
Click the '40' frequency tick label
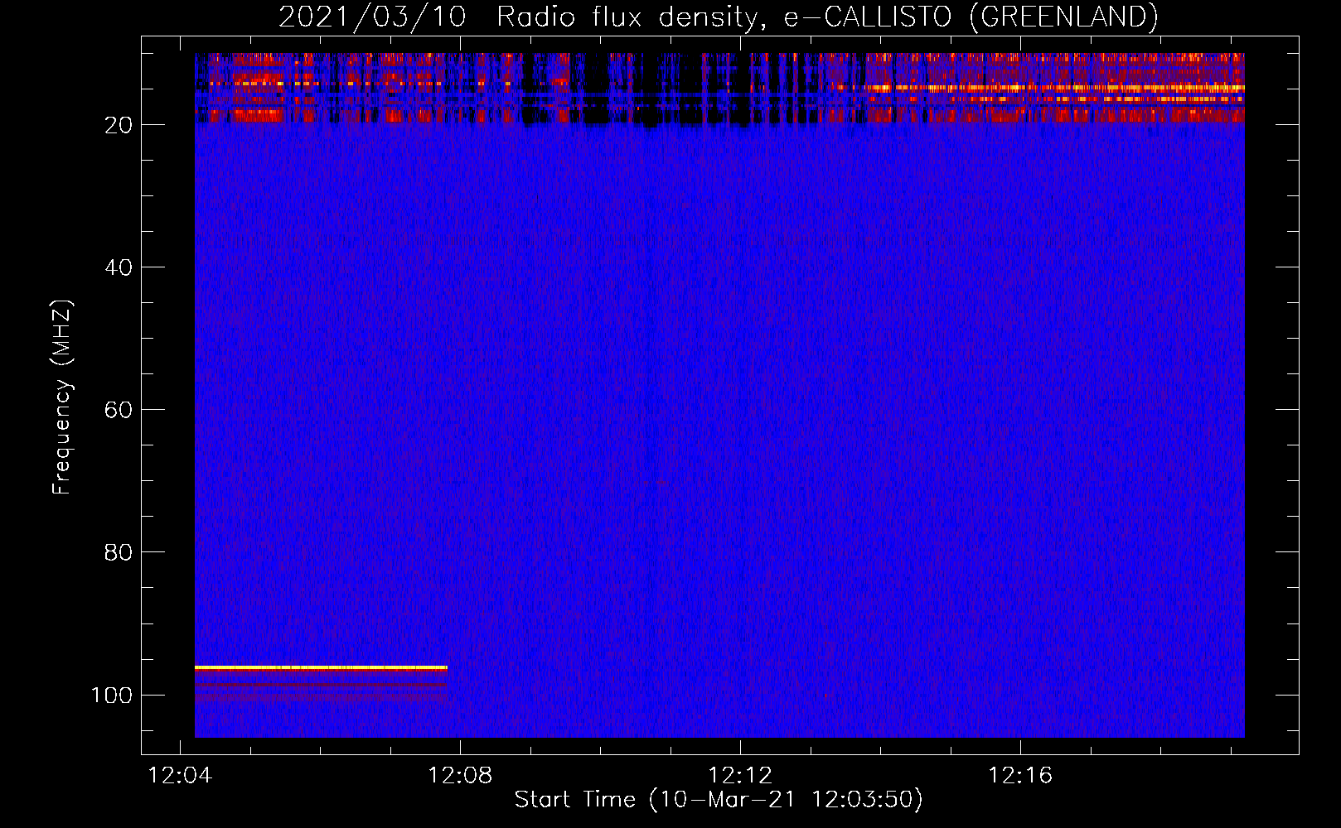tap(119, 267)
